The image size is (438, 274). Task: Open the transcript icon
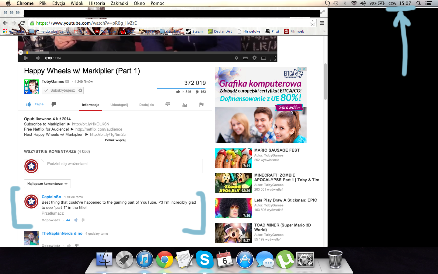168,105
